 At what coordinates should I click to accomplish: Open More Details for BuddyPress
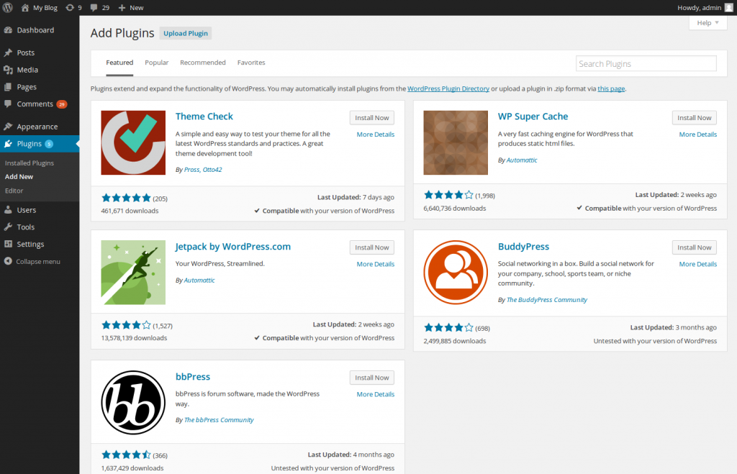697,264
